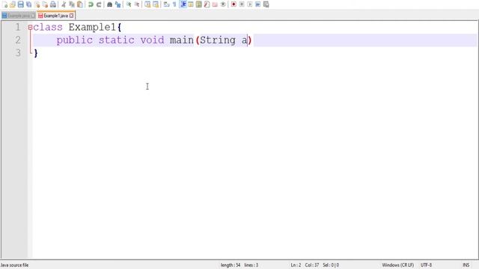The image size is (479, 269).
Task: Switch to the Example.java tab
Action: tap(18, 16)
